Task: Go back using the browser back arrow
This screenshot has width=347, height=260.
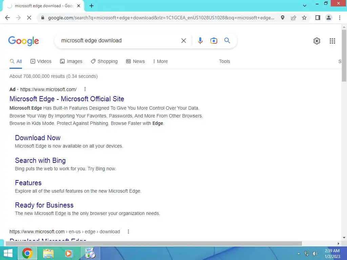Action: (7, 18)
